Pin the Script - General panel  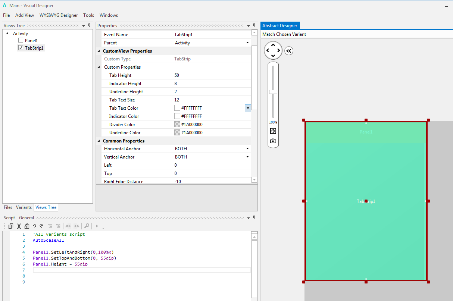pyautogui.click(x=254, y=217)
